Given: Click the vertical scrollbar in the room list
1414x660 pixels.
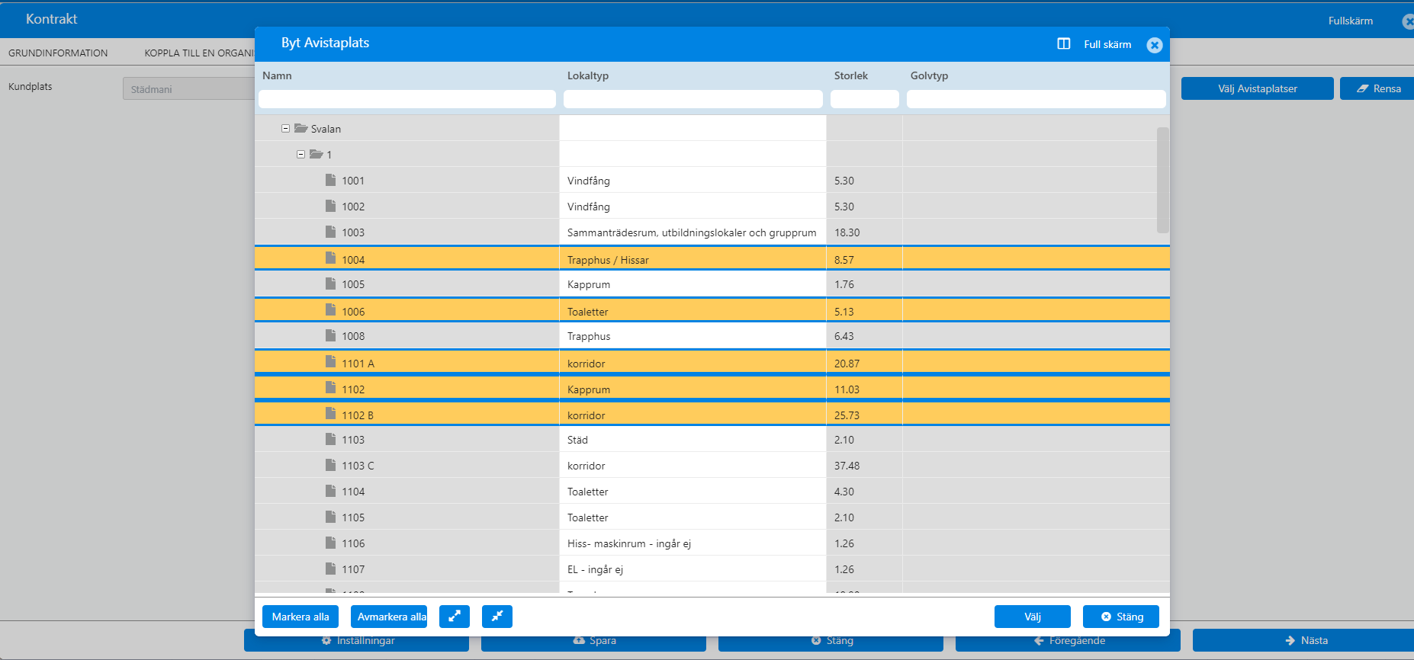Looking at the screenshot, I should point(1162,180).
